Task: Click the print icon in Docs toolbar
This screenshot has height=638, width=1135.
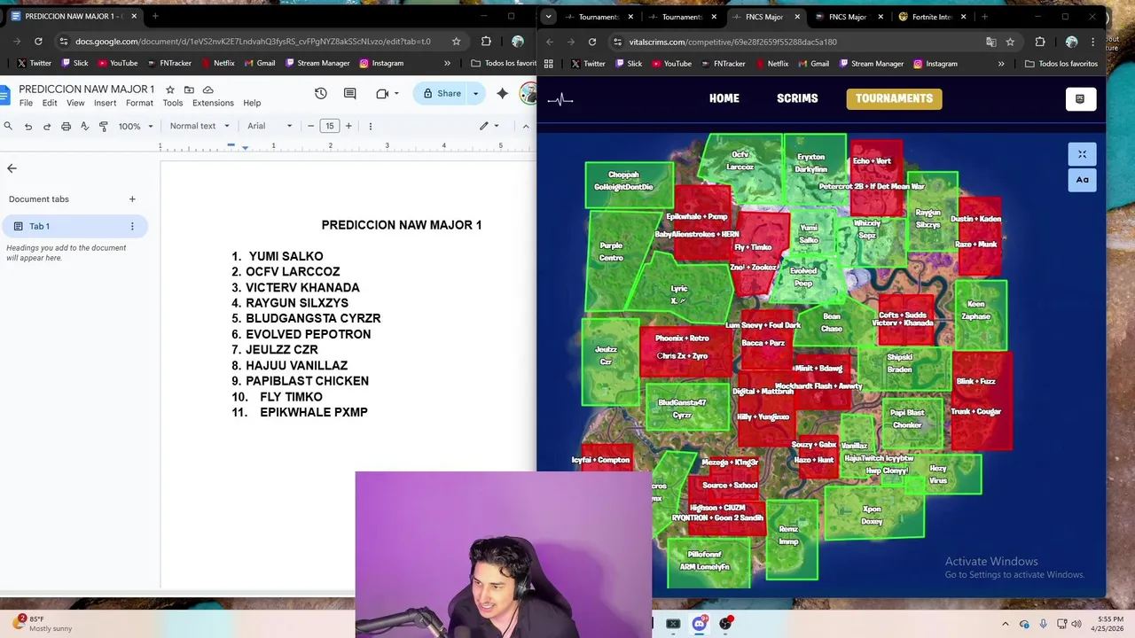Action: [x=66, y=126]
